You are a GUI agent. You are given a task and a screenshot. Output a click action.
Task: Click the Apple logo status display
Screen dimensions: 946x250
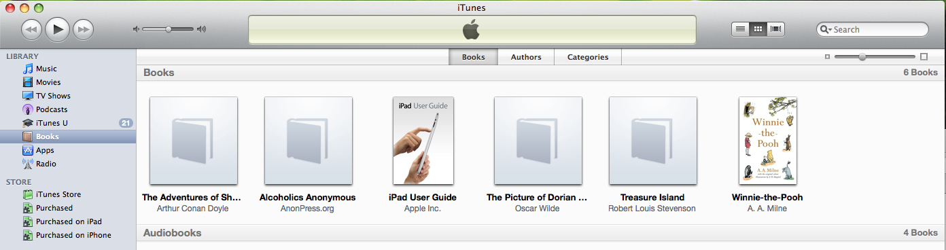472,30
